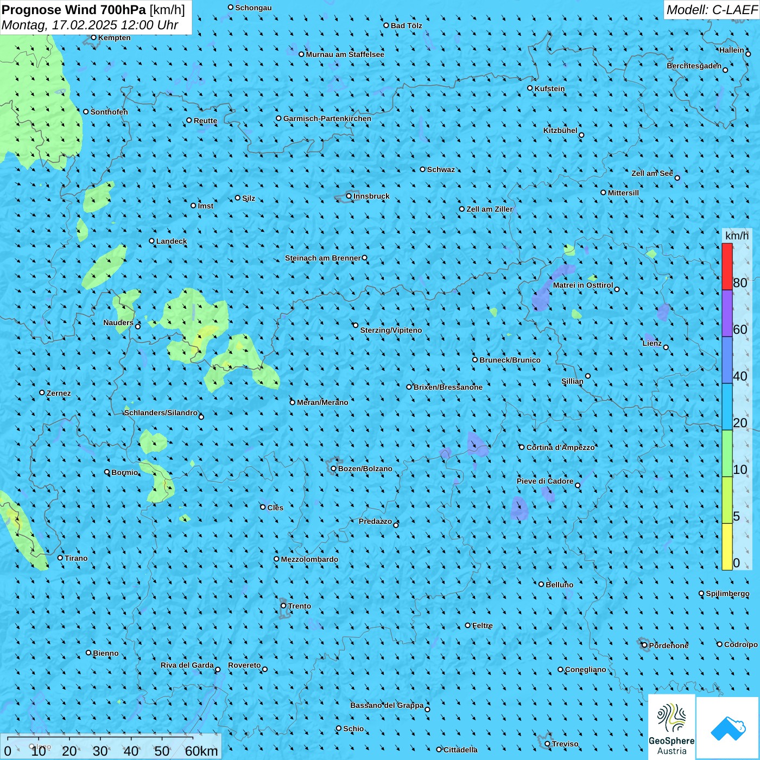Screen dimensions: 760x760
Task: Click the 'Zell am Ziller' label
Action: (x=490, y=209)
